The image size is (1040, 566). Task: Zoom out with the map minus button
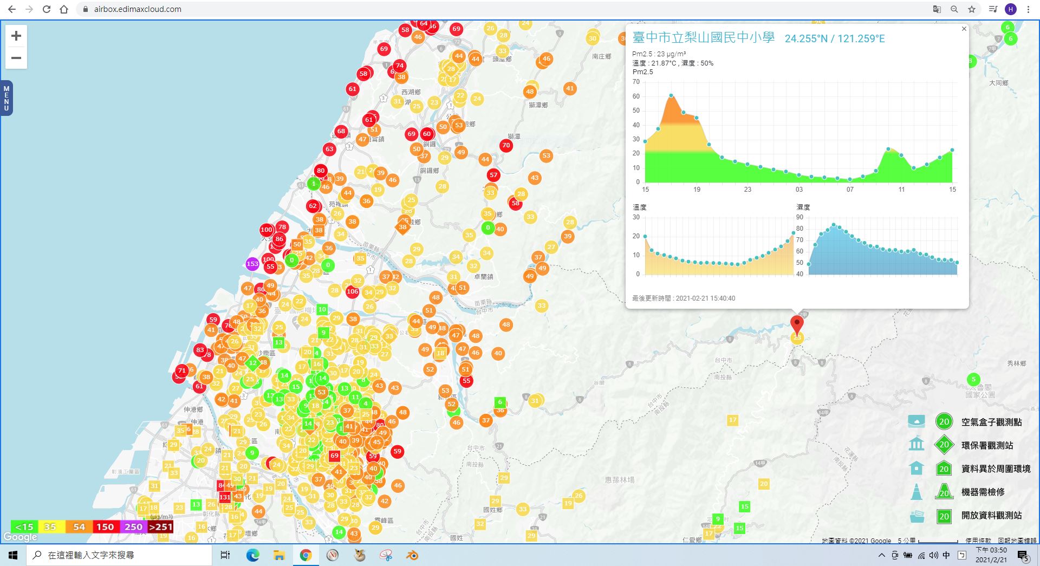(16, 58)
